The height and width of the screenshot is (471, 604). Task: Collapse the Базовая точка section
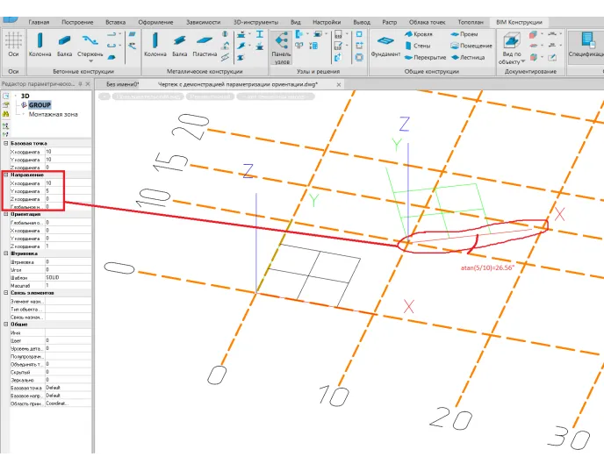(6, 143)
